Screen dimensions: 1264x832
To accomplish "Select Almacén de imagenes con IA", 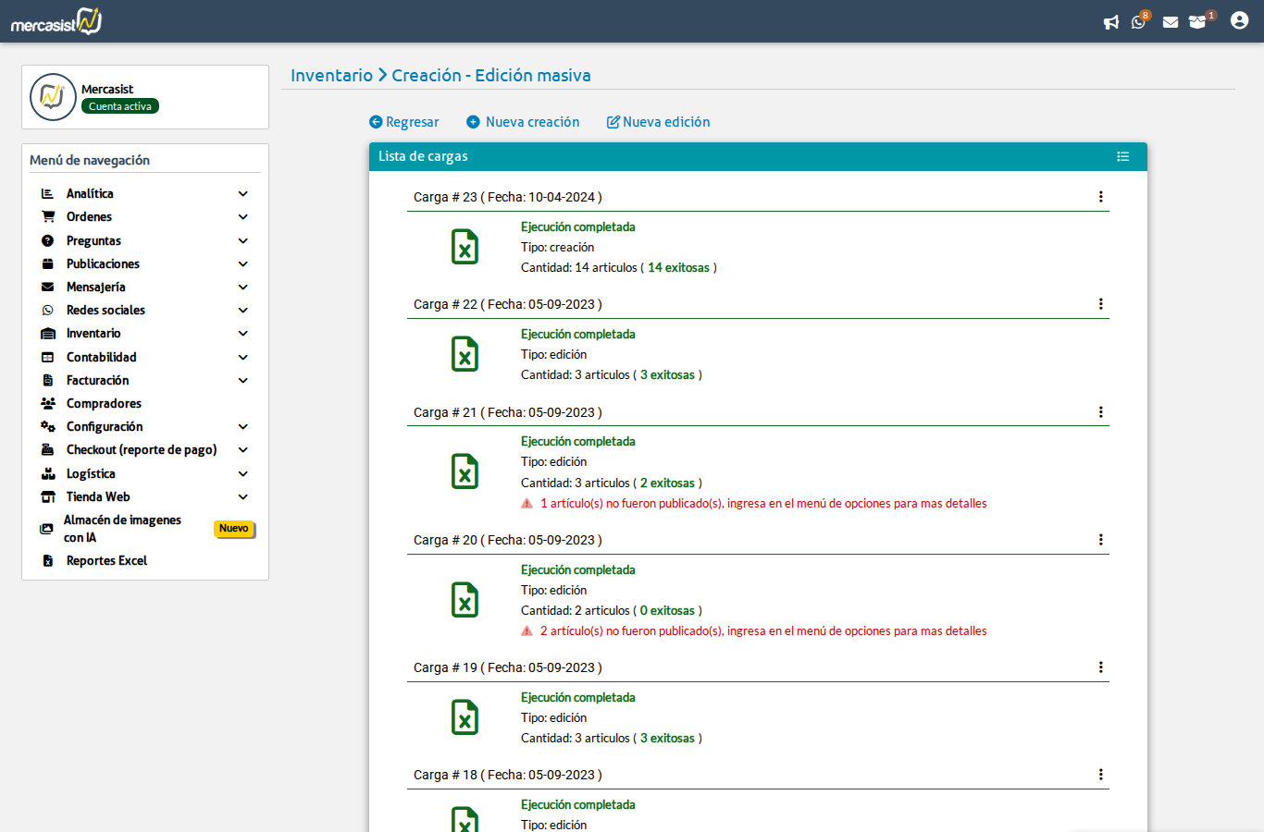I will [x=122, y=529].
